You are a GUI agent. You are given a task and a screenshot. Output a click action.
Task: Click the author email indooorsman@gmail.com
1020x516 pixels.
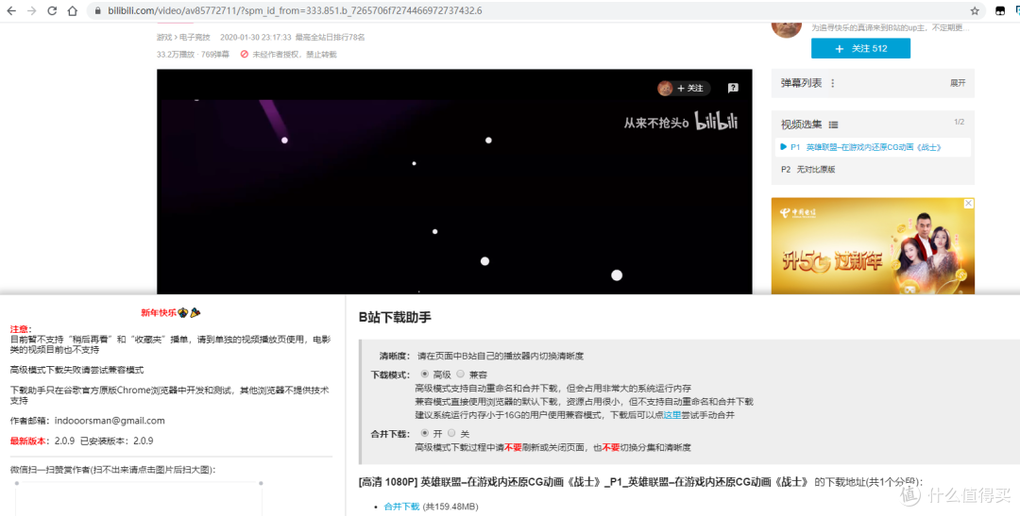point(110,421)
